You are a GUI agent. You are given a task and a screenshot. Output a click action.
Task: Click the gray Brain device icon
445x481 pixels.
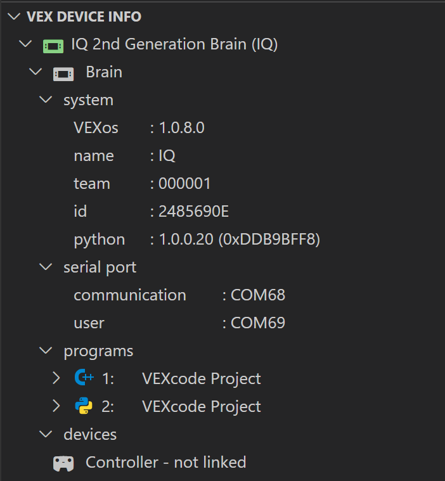pos(63,73)
